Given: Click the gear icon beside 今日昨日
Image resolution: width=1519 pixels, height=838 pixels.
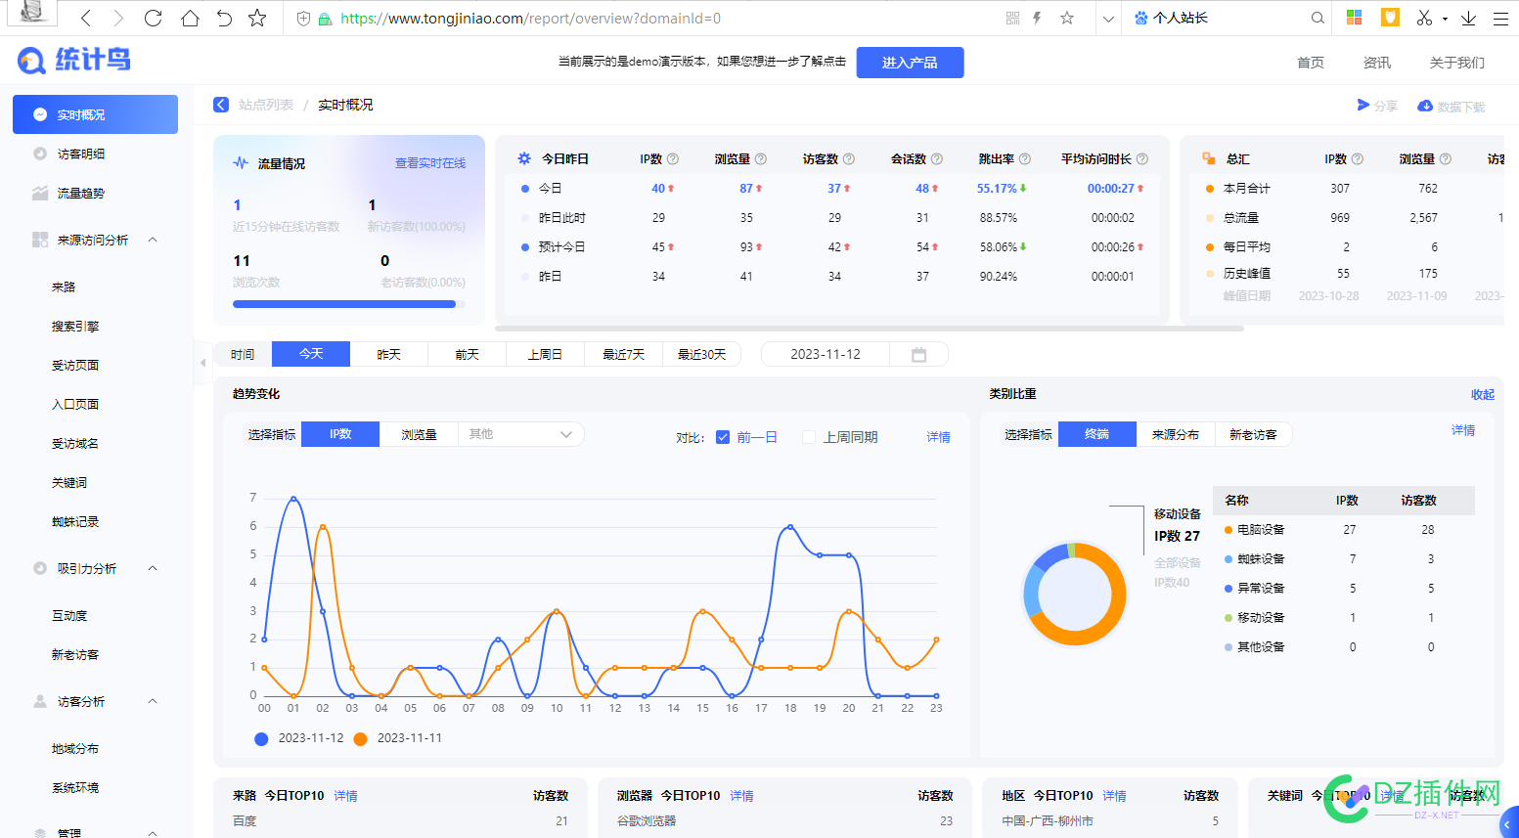Looking at the screenshot, I should [524, 158].
